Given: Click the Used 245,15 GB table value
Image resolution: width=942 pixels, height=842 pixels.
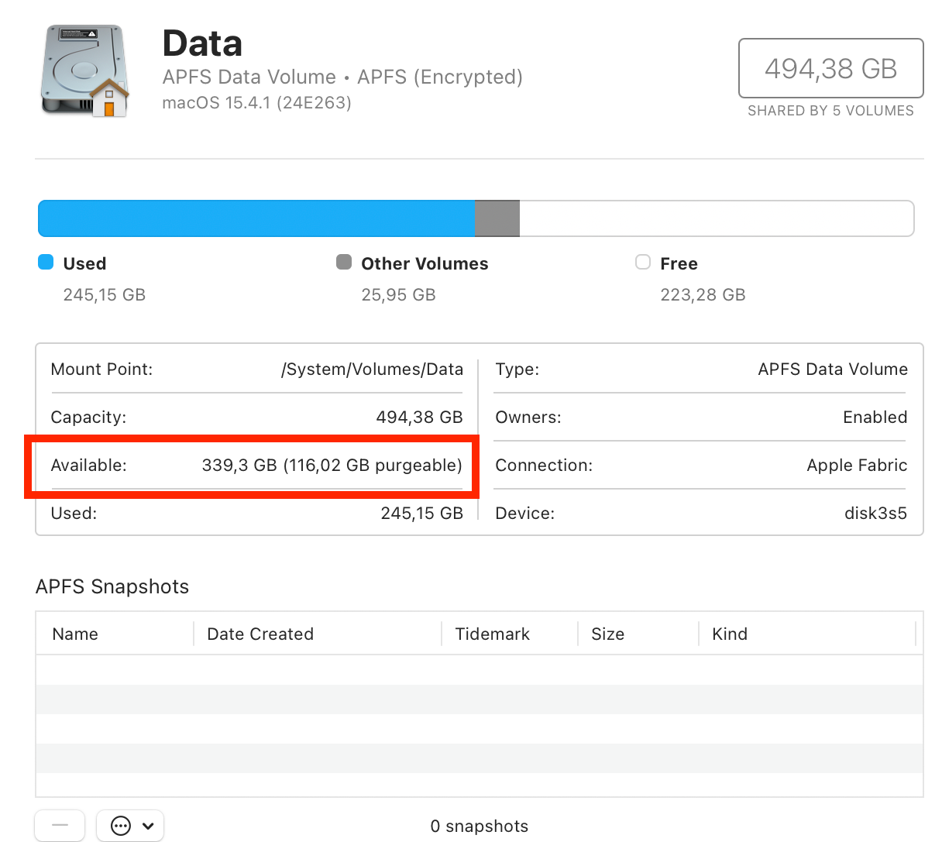Looking at the screenshot, I should 421,514.
